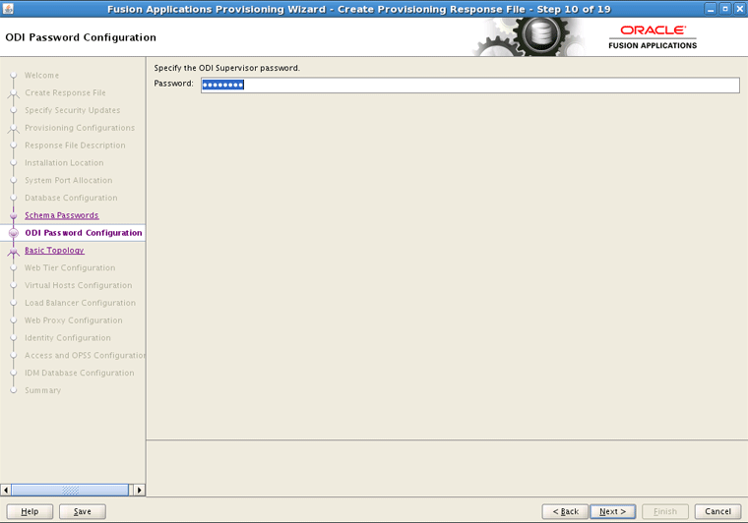The image size is (748, 523).
Task: Proceed with the Next button
Action: (612, 511)
